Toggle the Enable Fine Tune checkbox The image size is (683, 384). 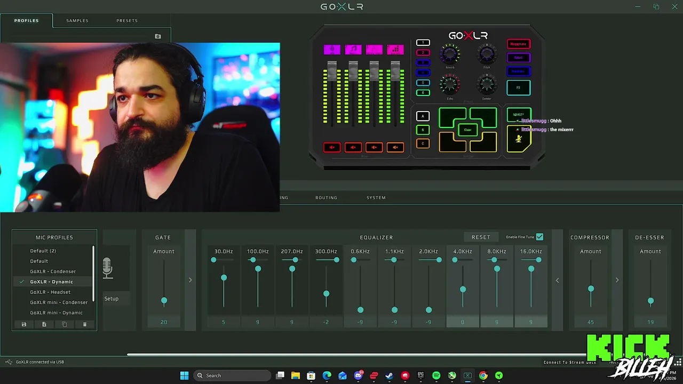(539, 237)
